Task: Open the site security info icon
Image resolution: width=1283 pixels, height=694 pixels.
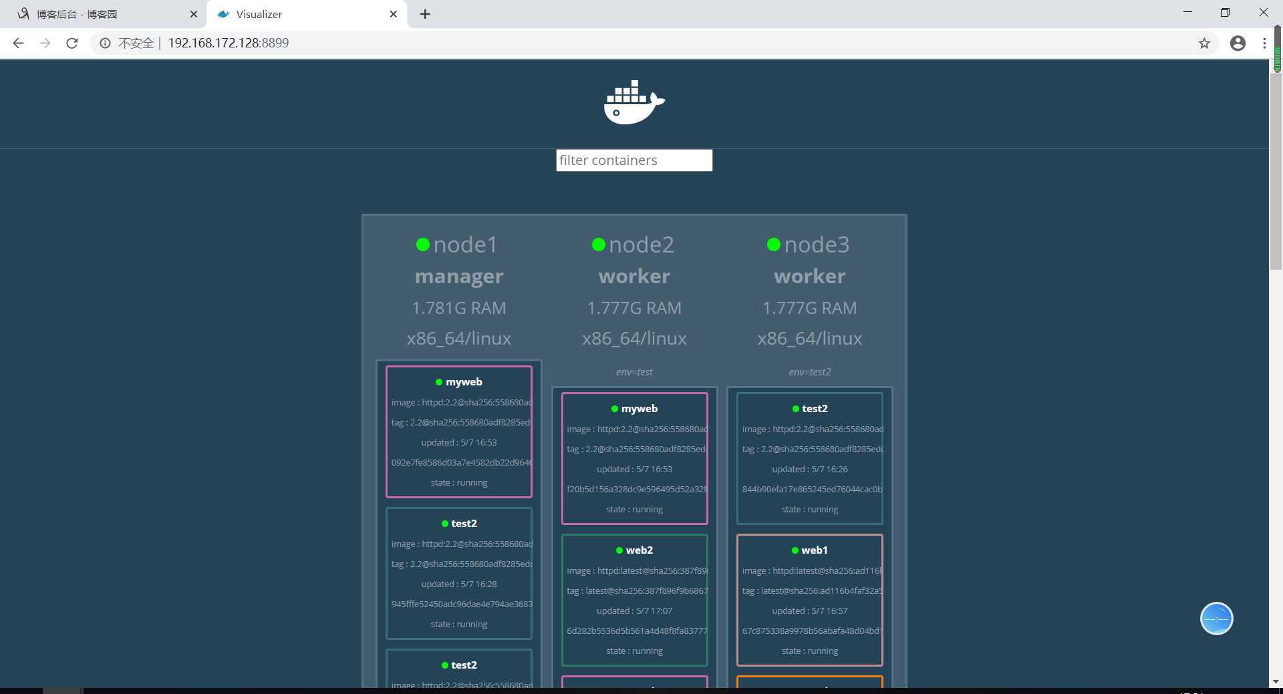Action: click(x=105, y=43)
